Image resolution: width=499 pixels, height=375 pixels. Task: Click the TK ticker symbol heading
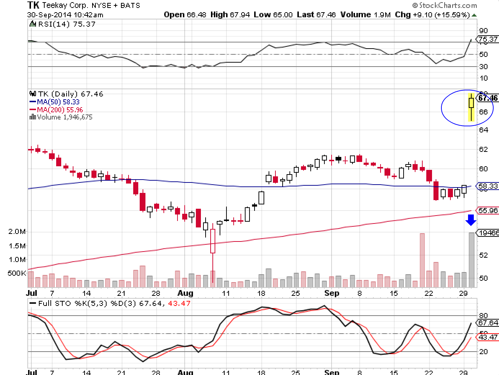(34, 5)
